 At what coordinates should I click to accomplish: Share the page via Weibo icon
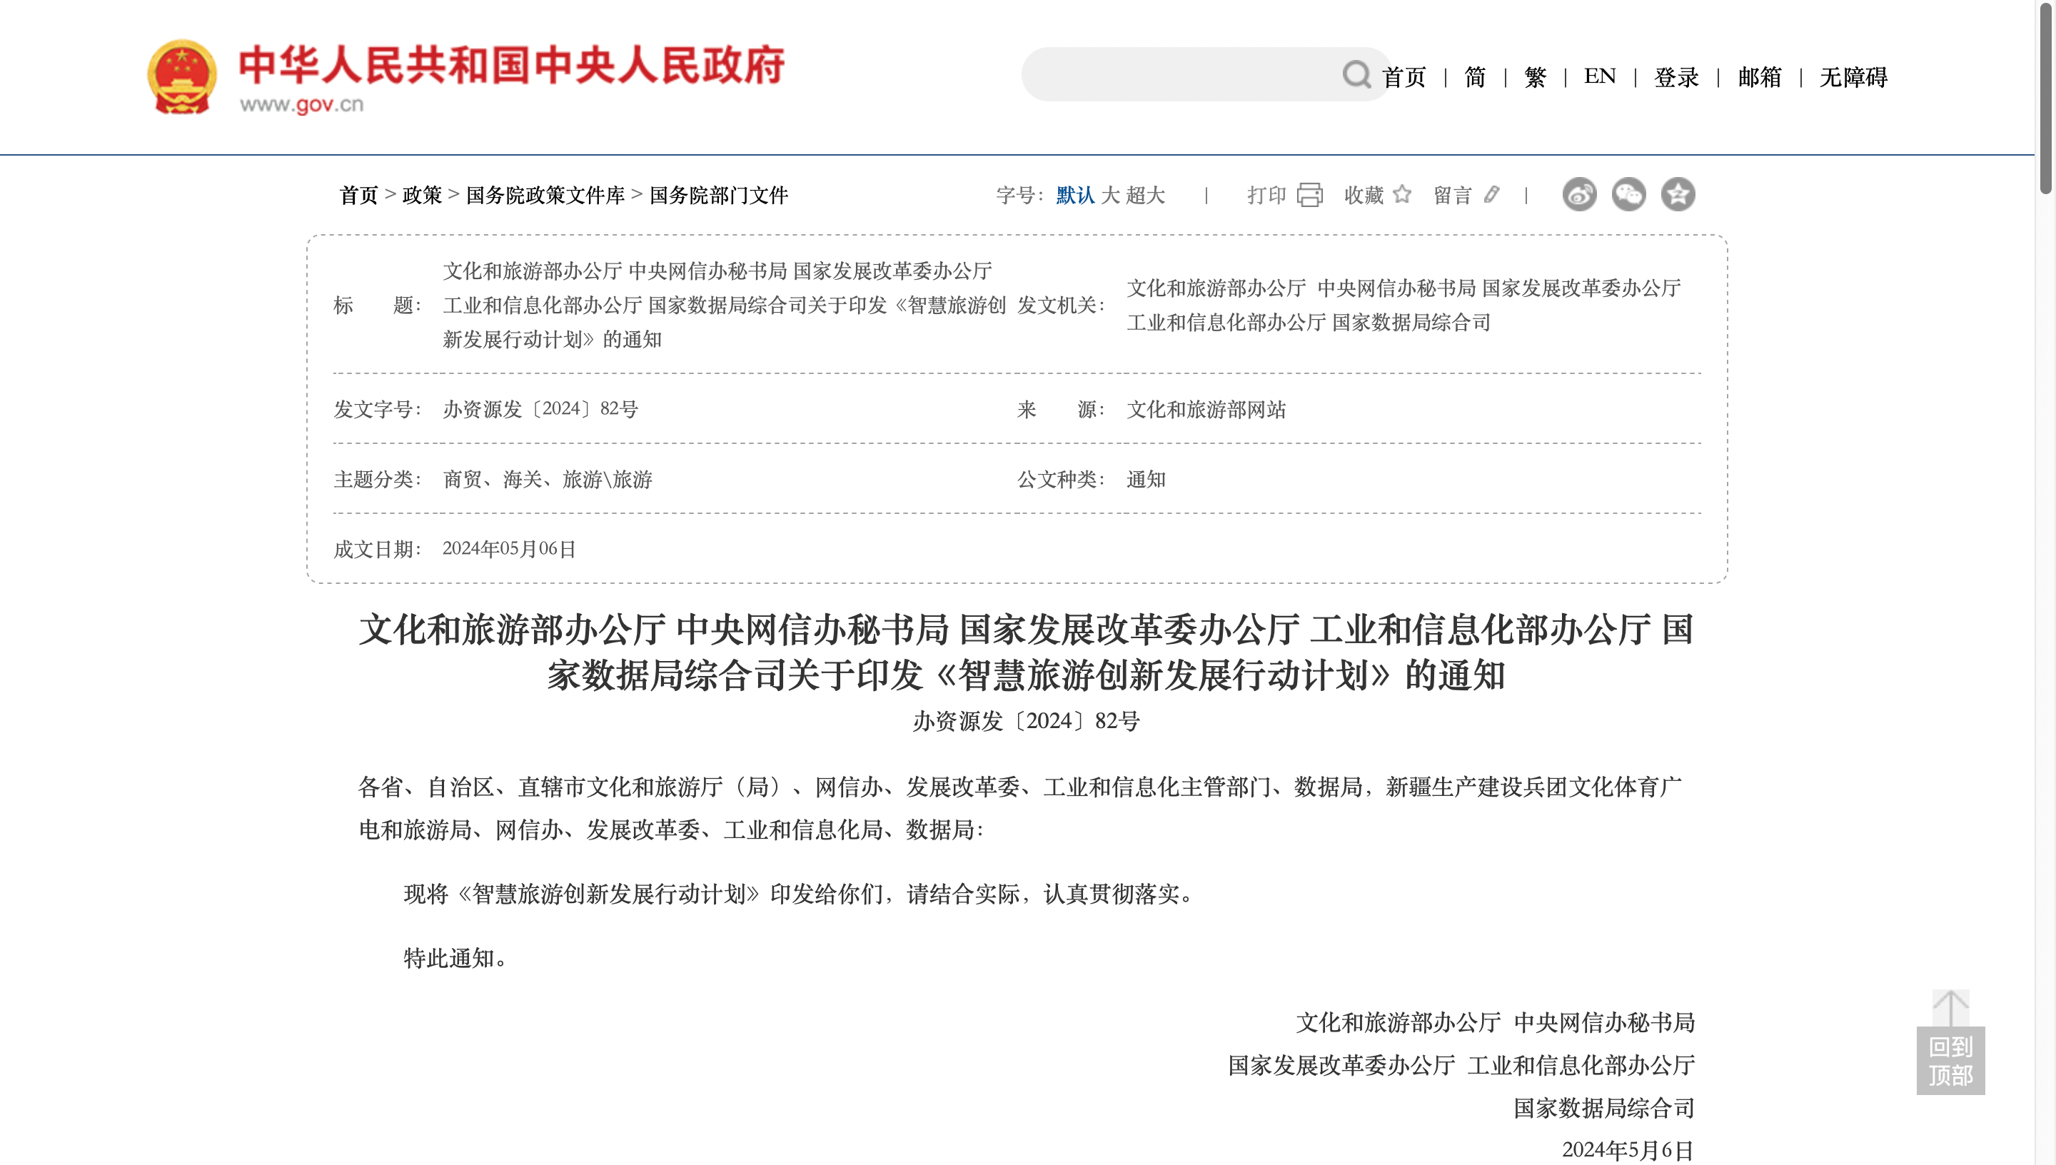1579,194
